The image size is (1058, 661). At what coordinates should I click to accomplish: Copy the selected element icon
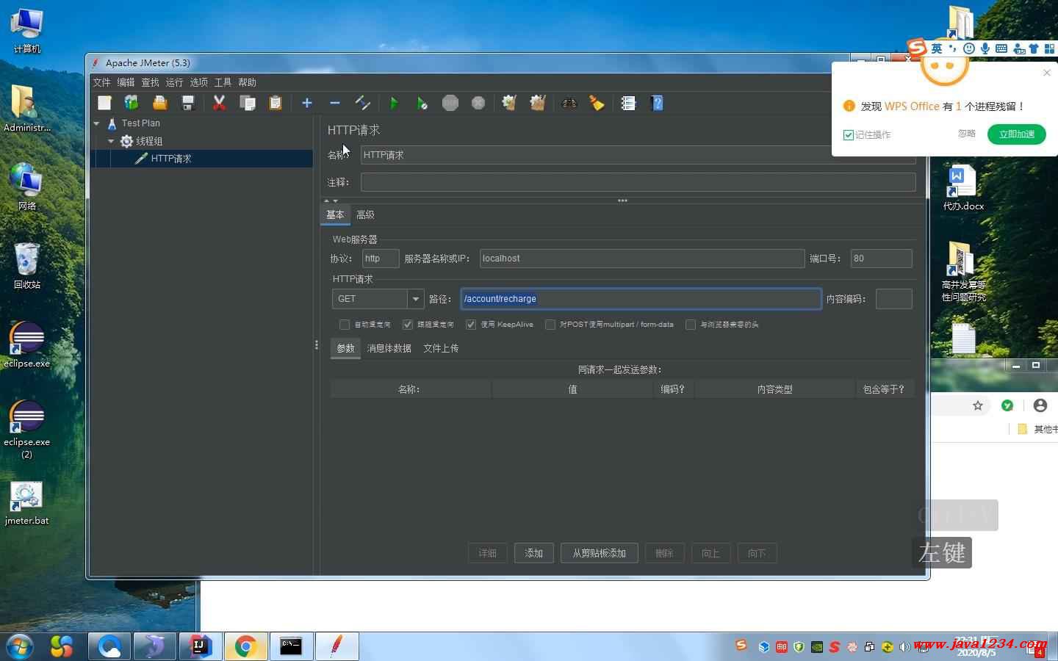point(248,104)
